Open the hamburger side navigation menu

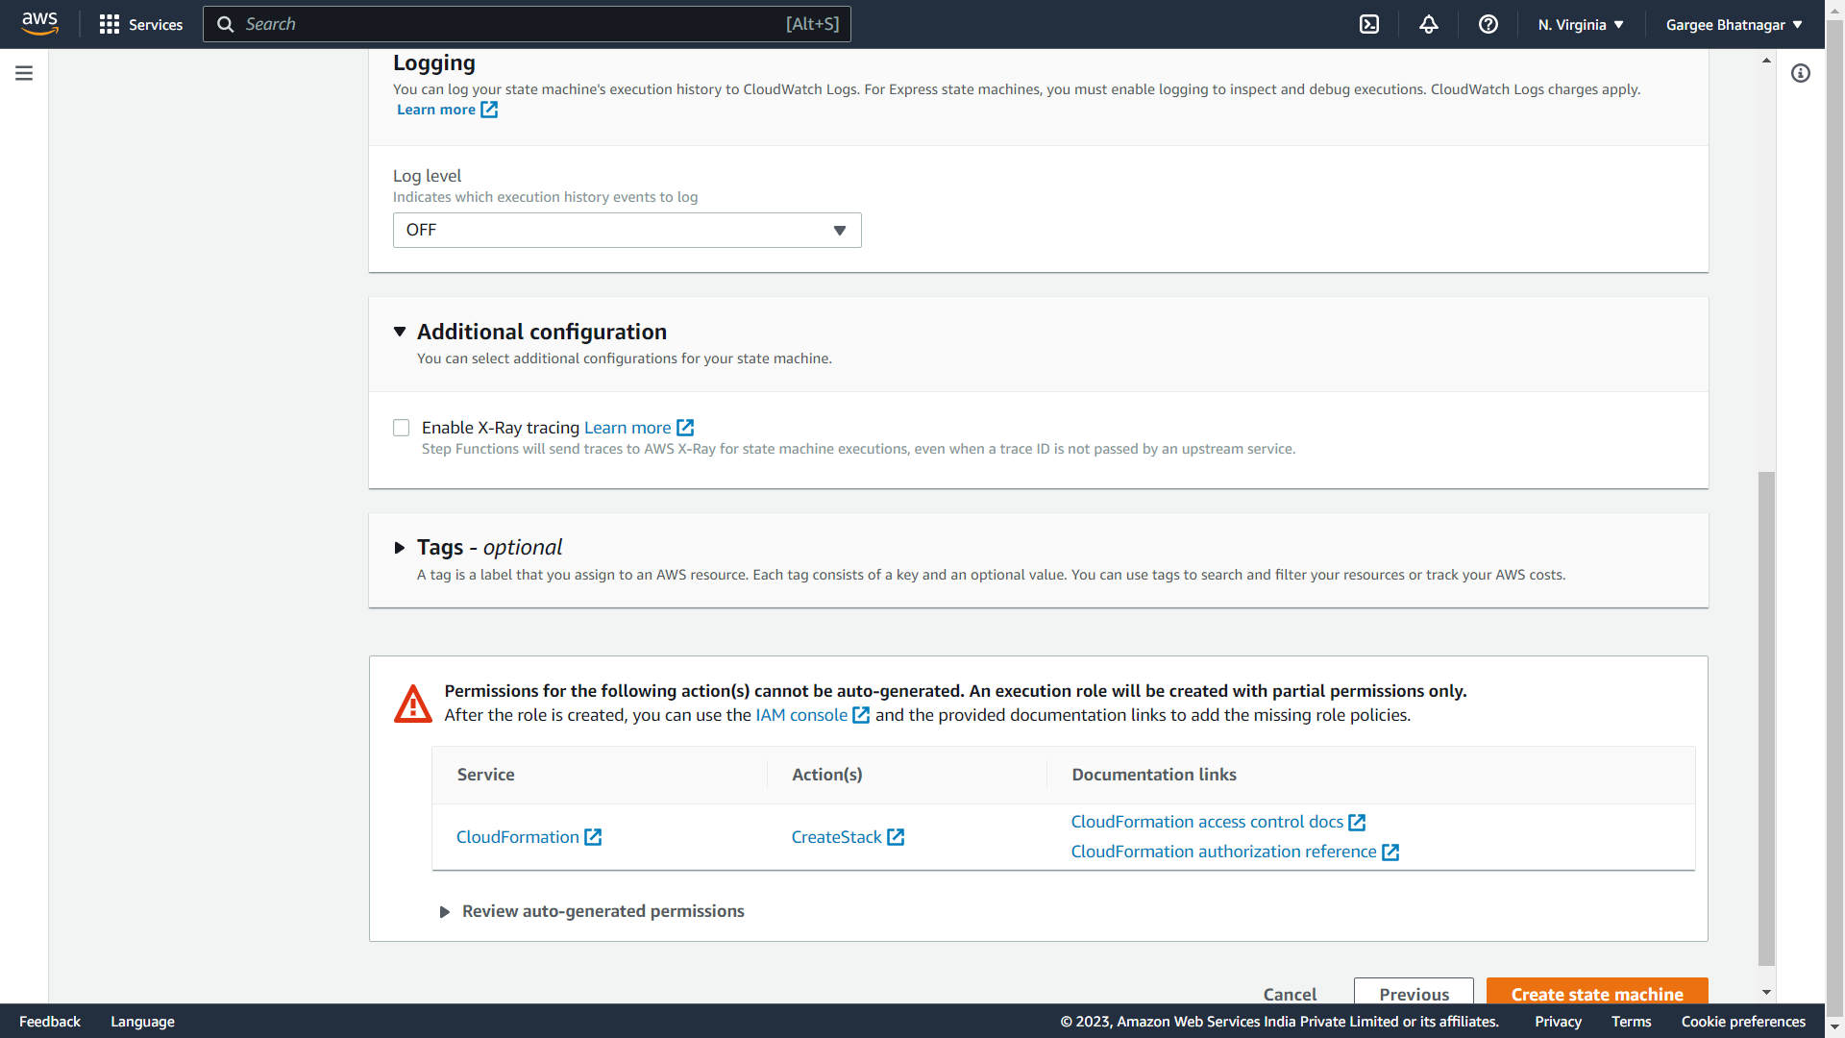coord(24,73)
